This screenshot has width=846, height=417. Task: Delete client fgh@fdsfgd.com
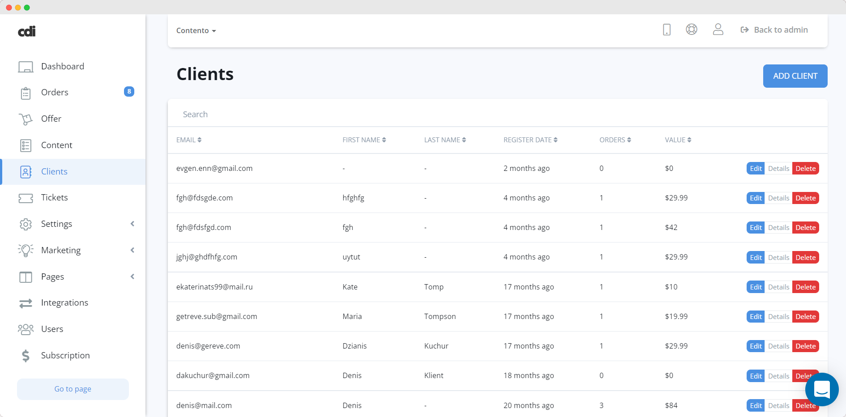(x=805, y=227)
